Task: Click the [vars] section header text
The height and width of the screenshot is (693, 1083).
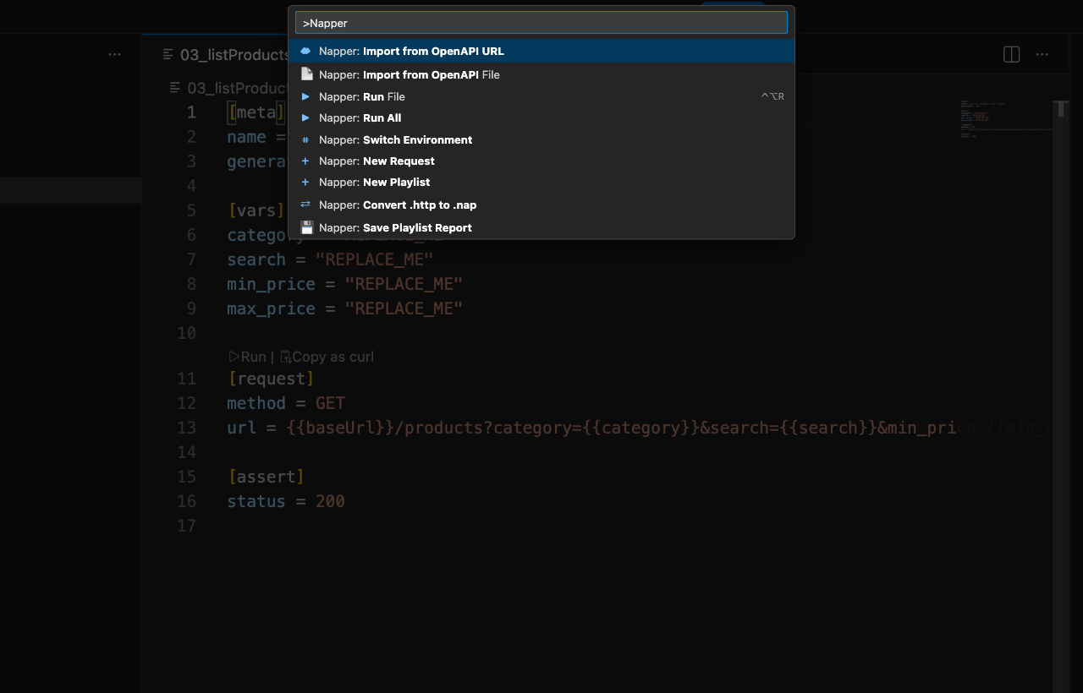Action: (x=256, y=210)
